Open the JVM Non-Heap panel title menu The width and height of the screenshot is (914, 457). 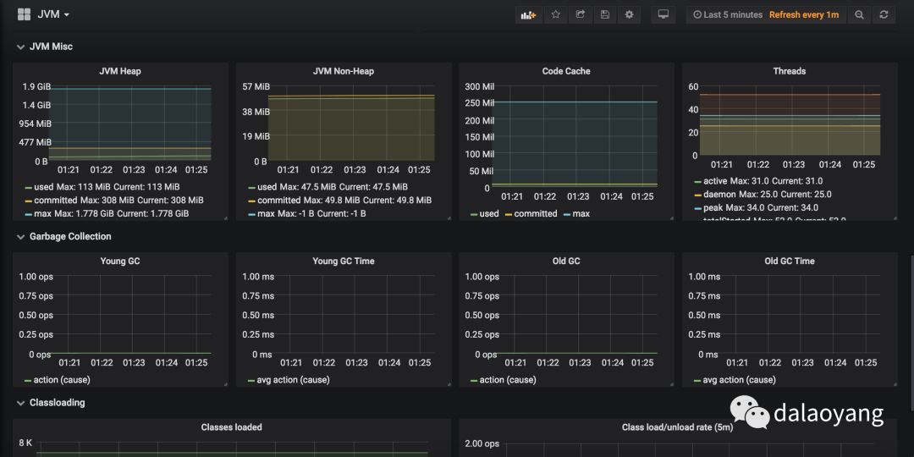tap(343, 71)
